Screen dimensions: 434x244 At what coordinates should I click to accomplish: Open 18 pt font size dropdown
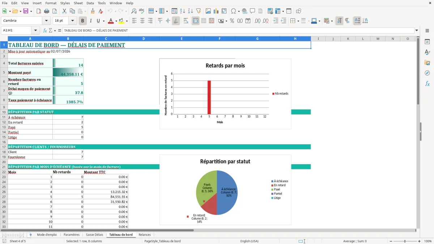[x=73, y=21]
